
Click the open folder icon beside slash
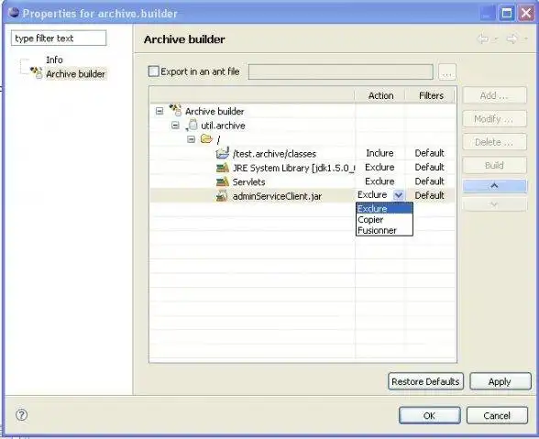click(206, 139)
